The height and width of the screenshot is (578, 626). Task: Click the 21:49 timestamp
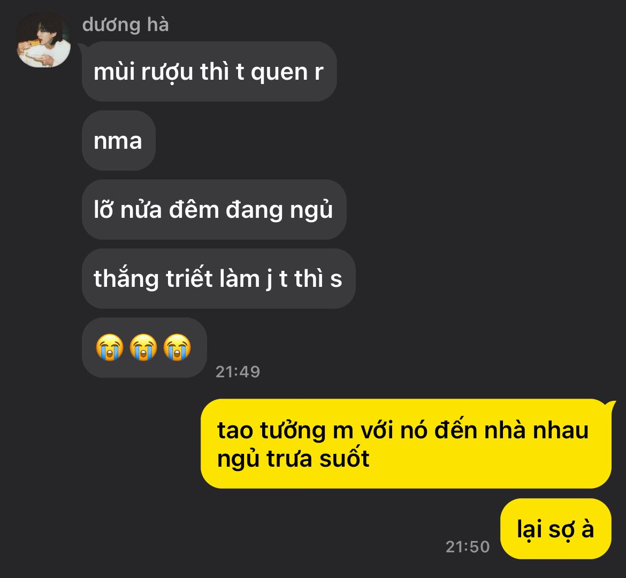[238, 372]
